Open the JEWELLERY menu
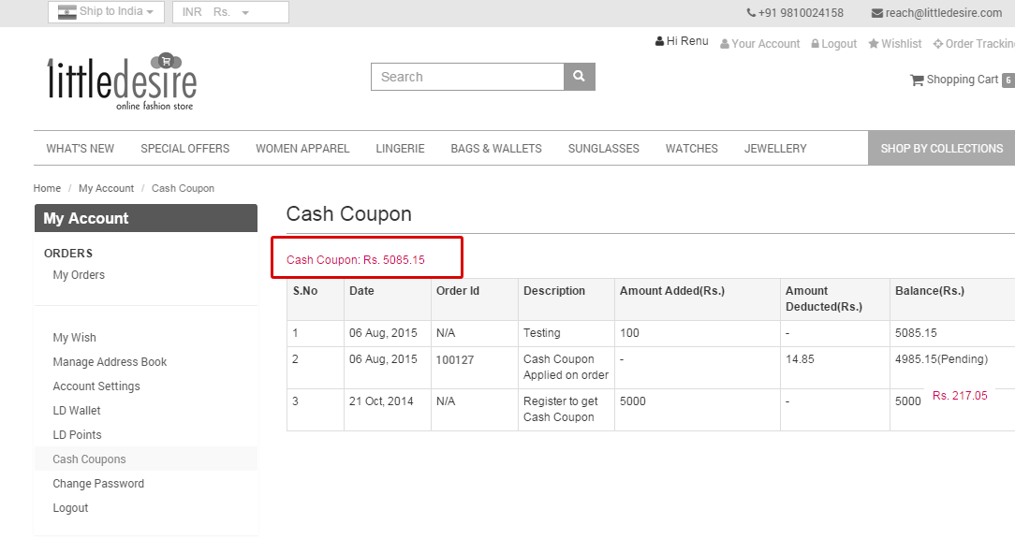The image size is (1015, 539). 775,148
